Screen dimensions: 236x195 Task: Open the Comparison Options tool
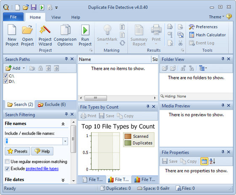(65, 35)
